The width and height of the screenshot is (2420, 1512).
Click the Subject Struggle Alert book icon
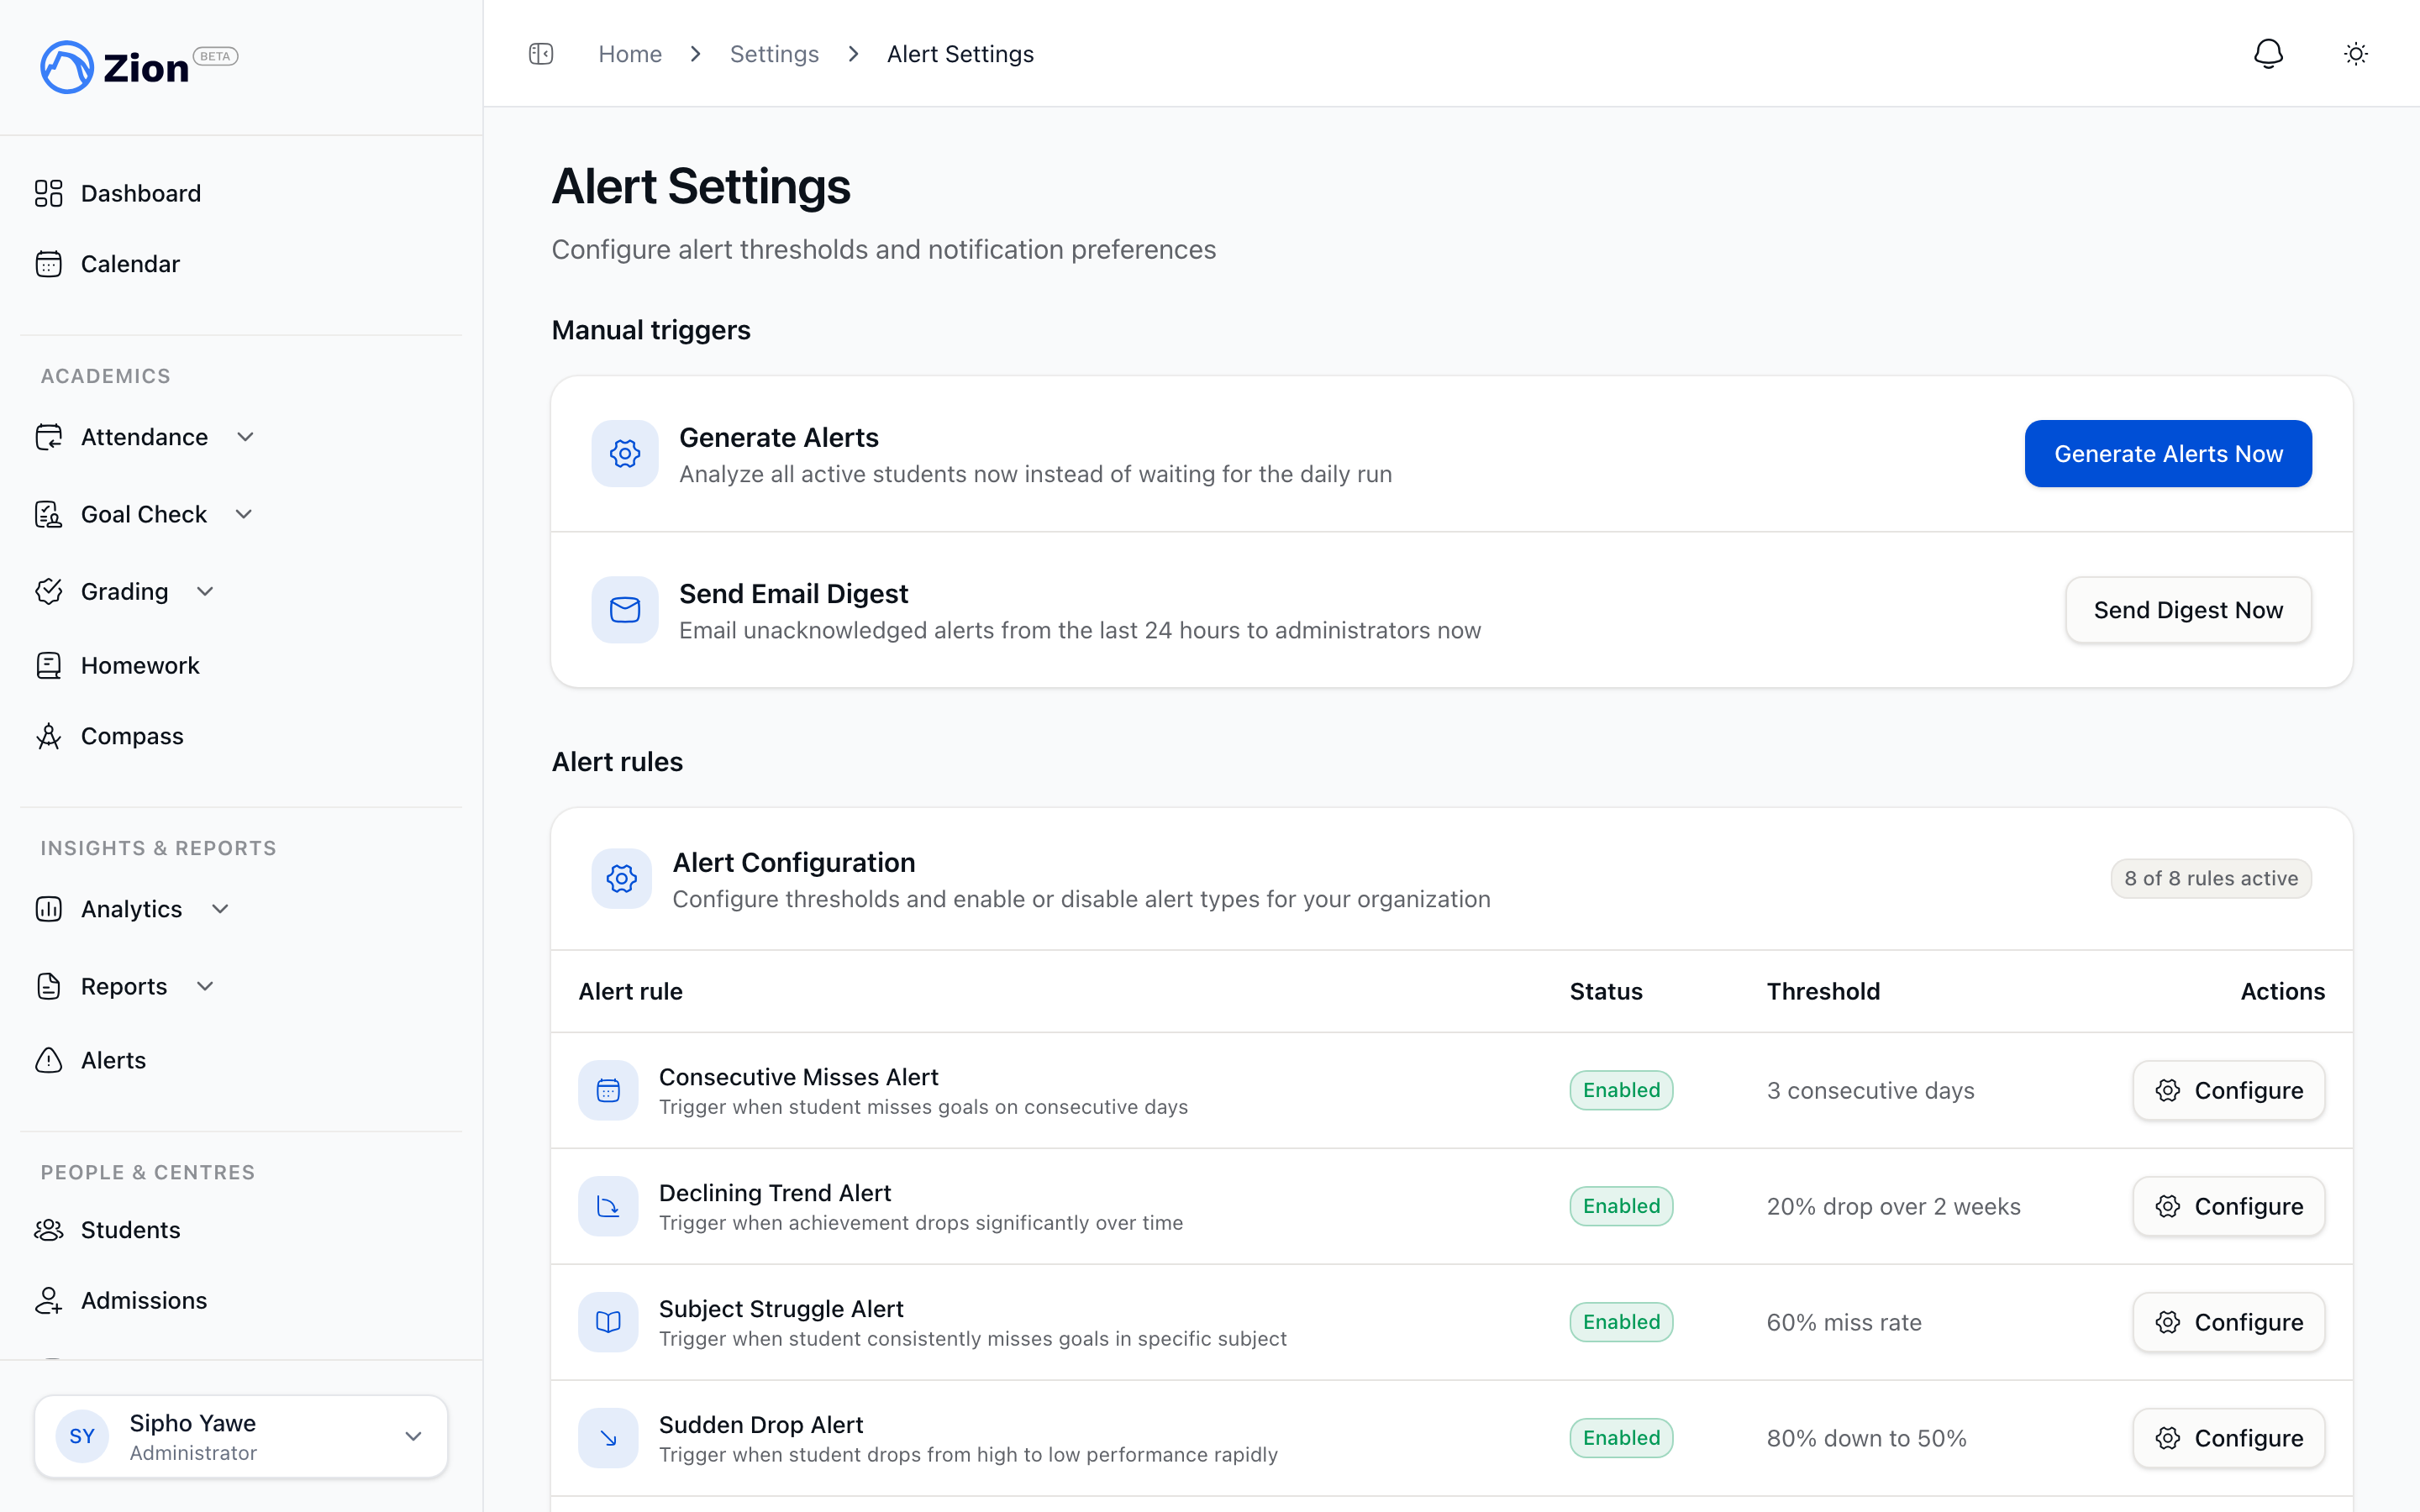pos(608,1322)
